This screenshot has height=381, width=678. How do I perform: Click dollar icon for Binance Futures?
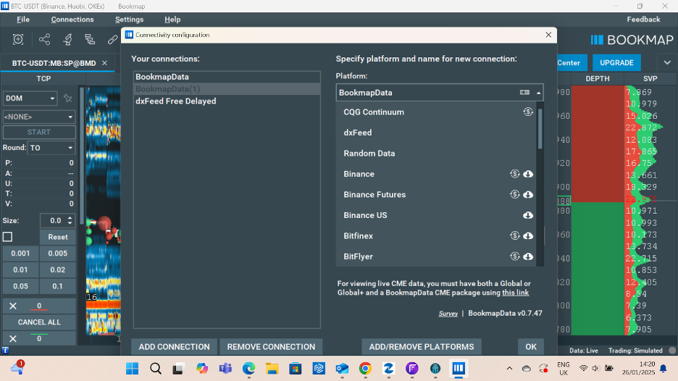click(x=514, y=195)
